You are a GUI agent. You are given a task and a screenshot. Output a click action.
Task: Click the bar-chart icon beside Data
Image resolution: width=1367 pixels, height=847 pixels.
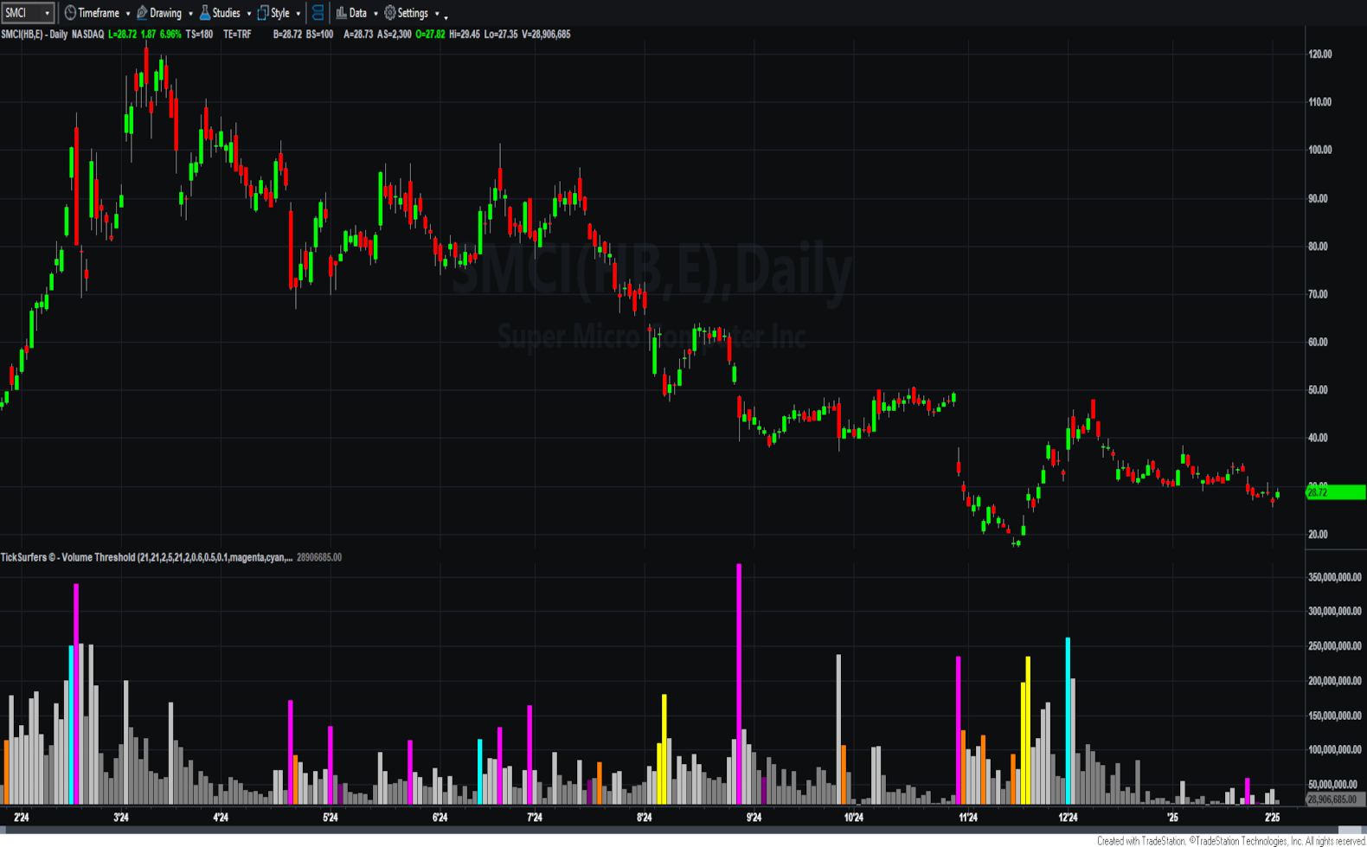[341, 13]
